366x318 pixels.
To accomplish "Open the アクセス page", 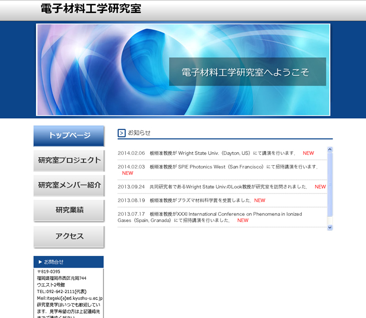I will click(69, 236).
